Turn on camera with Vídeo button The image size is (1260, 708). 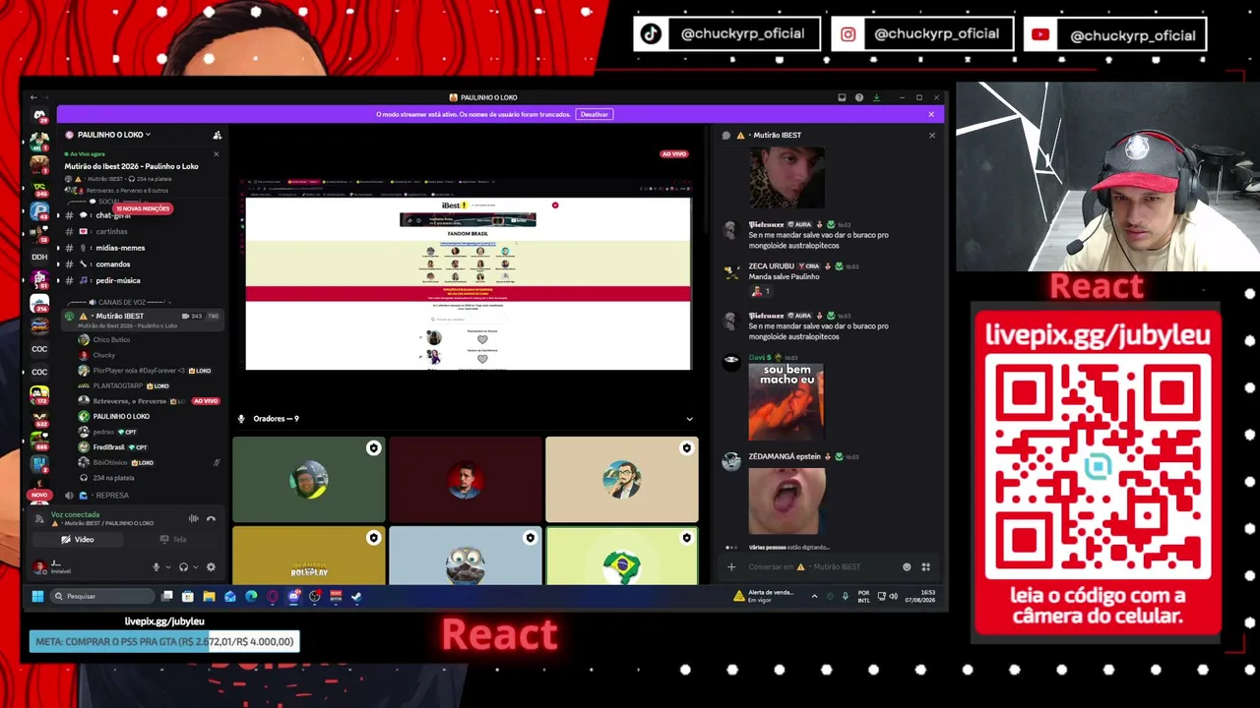(x=77, y=539)
